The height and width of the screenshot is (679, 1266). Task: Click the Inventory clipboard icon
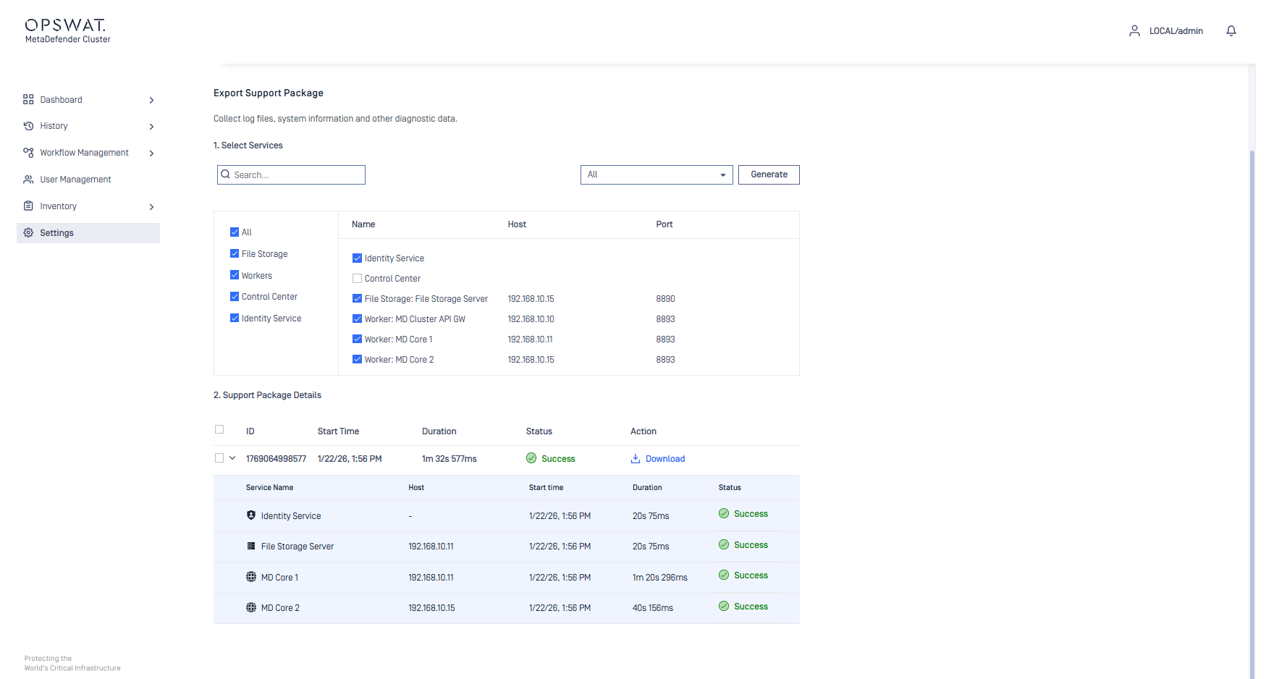coord(28,206)
